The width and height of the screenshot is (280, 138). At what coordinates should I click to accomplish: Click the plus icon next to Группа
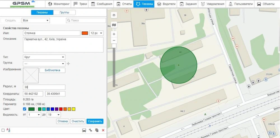click(68, 64)
